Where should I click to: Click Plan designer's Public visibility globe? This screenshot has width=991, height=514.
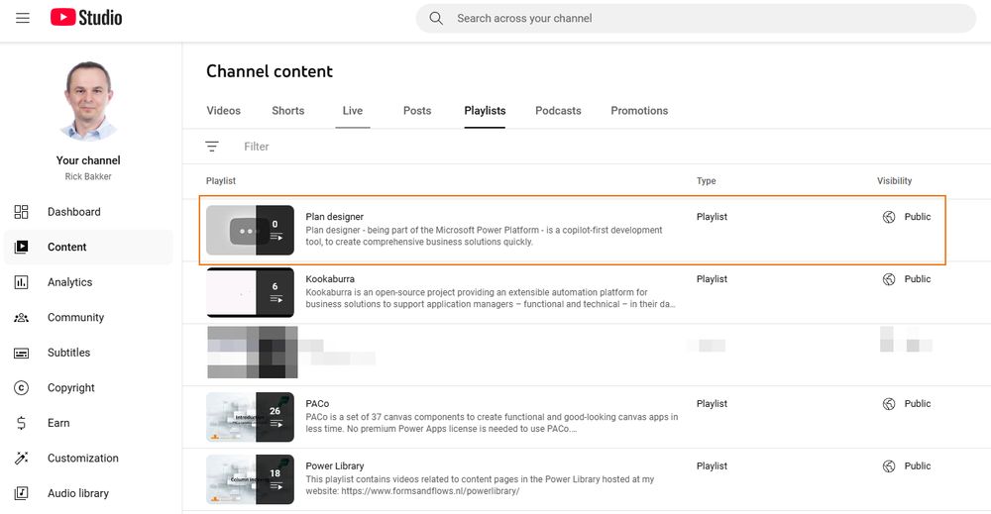tap(889, 217)
